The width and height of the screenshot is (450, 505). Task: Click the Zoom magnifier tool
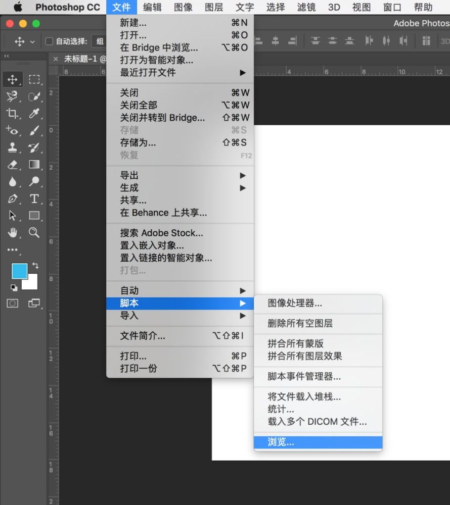coord(34,232)
